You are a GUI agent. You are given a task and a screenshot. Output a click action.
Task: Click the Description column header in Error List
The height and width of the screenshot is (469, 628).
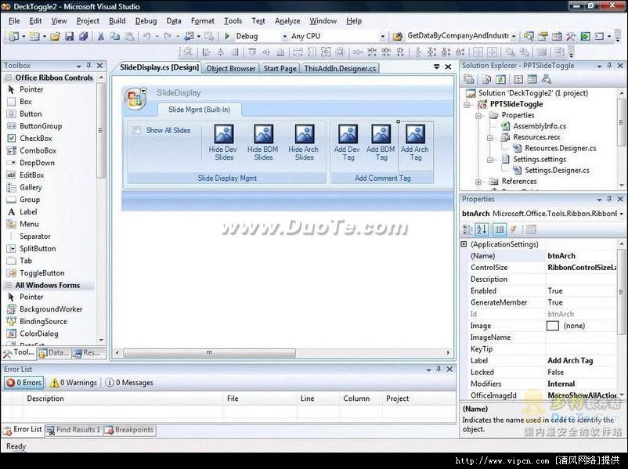pyautogui.click(x=124, y=399)
